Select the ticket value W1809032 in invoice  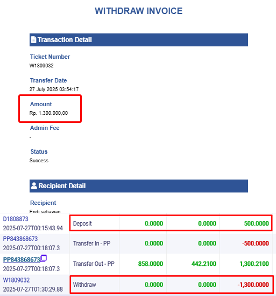pyautogui.click(x=41, y=65)
